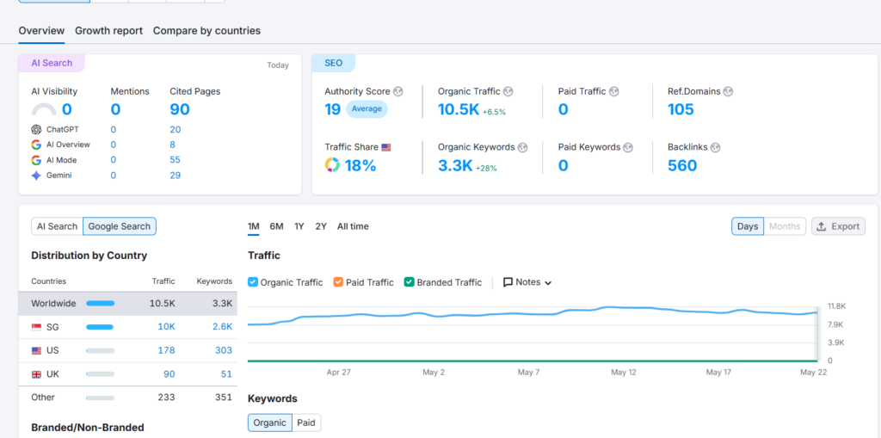Click the Worldwide traffic share bar
This screenshot has height=438, width=881.
[100, 304]
